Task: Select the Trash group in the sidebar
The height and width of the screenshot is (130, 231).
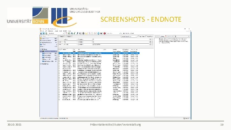Action: 49,46
